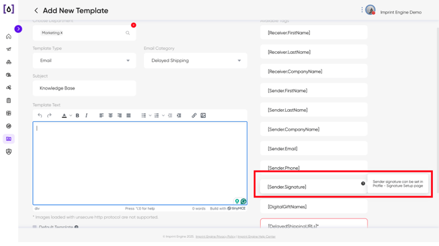Screen dimensions: 439x246
Task: Open the Imprint Engine Privacy Policy link
Action: [x=215, y=237]
